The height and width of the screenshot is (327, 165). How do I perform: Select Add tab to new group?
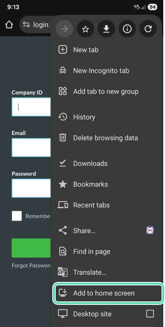pyautogui.click(x=106, y=92)
